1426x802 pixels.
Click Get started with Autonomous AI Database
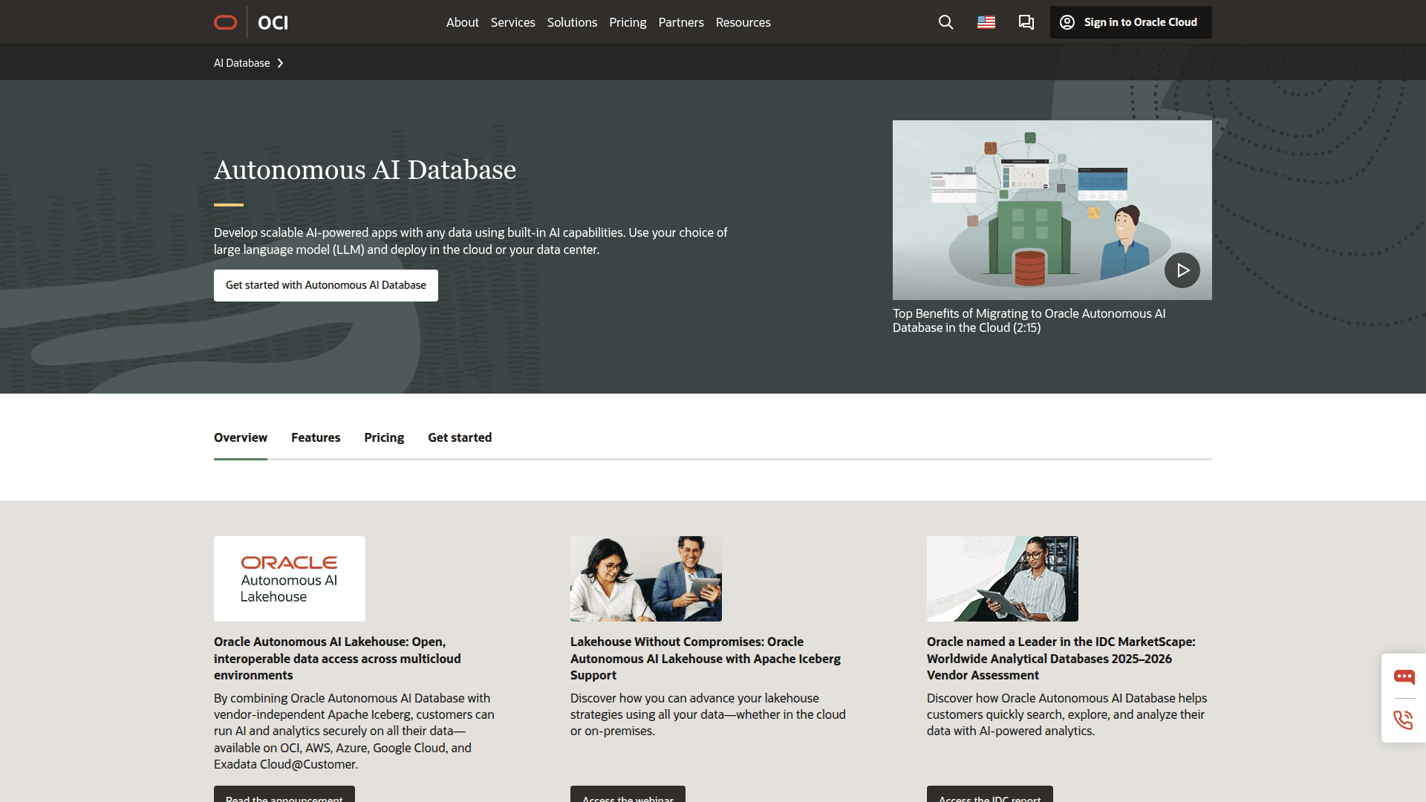click(325, 285)
